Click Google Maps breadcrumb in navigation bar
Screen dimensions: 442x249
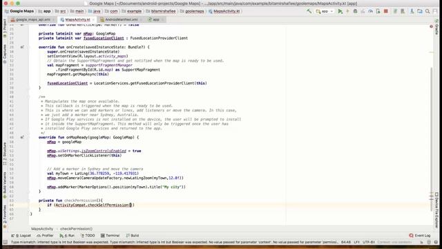(19, 11)
